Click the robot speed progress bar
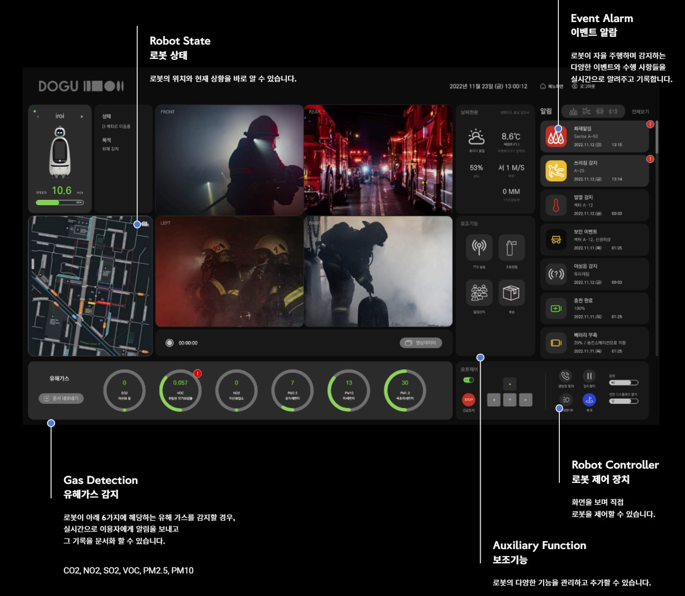Image resolution: width=685 pixels, height=596 pixels. (60, 203)
